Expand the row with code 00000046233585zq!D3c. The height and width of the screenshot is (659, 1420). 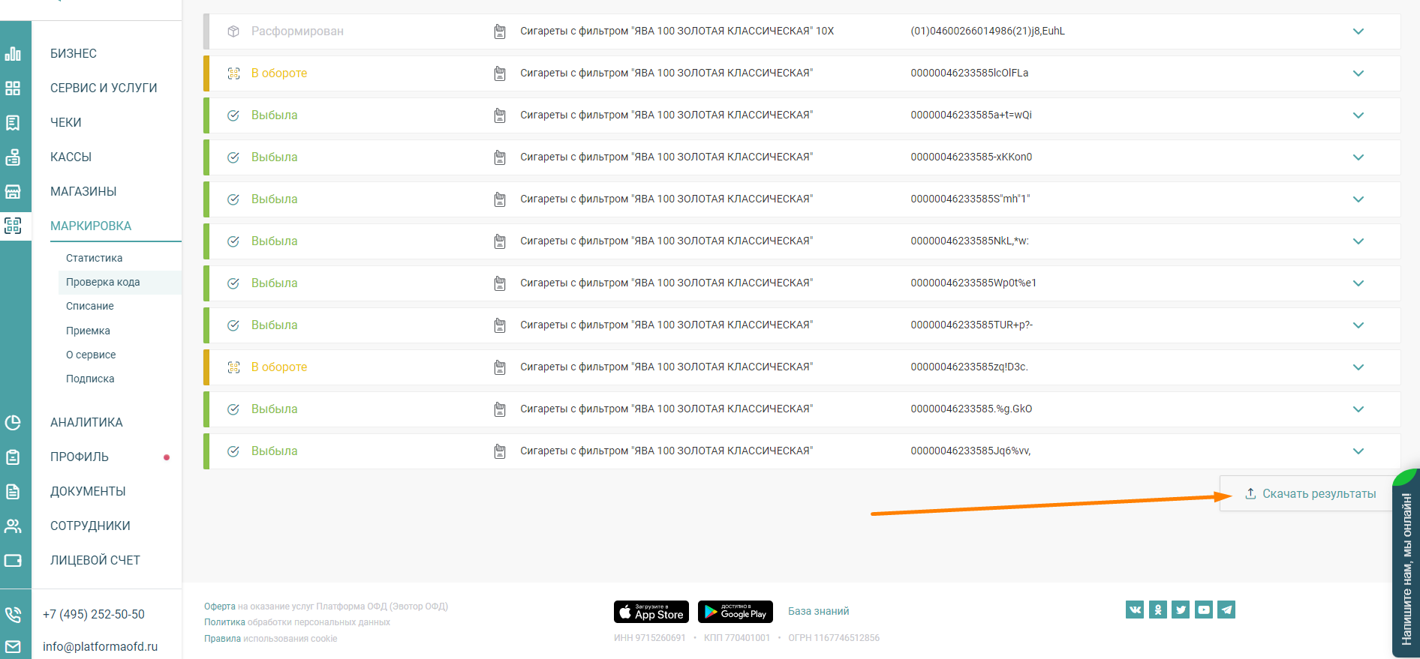(1358, 367)
